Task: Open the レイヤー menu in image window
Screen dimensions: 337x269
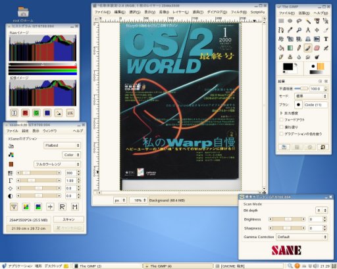Action: tap(180, 12)
